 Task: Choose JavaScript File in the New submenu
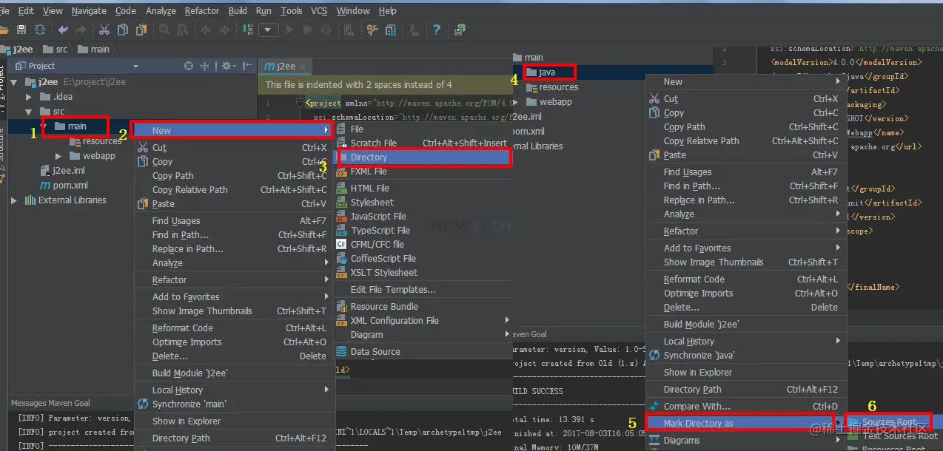pyautogui.click(x=422, y=217)
